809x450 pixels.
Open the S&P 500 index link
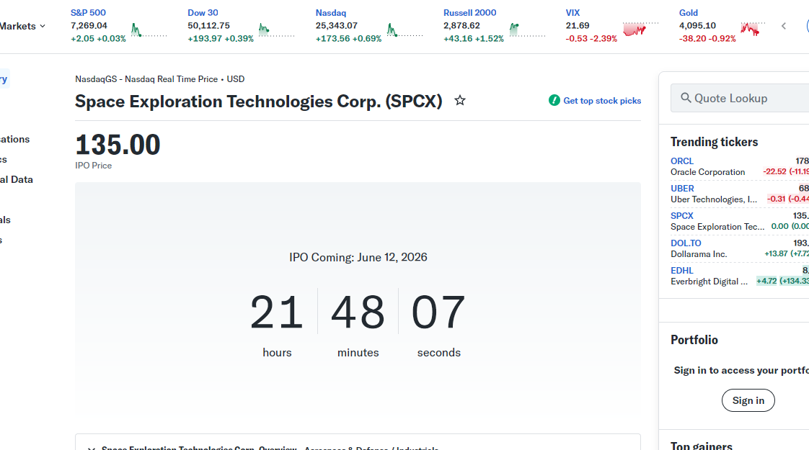point(88,12)
